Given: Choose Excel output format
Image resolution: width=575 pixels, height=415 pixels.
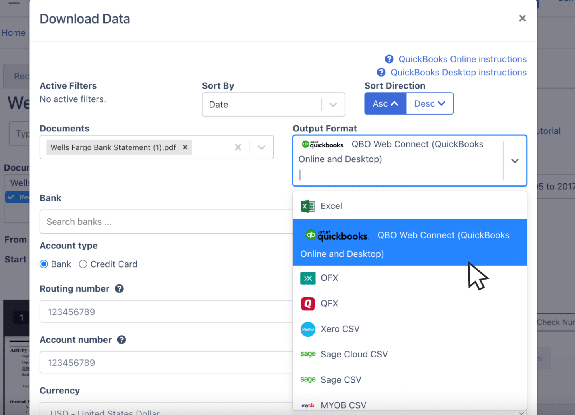Looking at the screenshot, I should coord(410,206).
